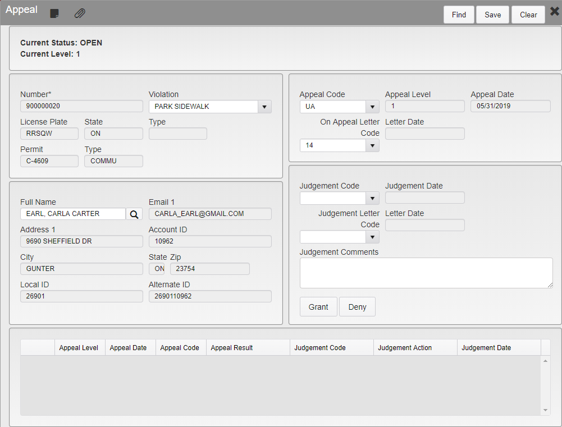Deny the appeal
The width and height of the screenshot is (562, 427).
[357, 307]
